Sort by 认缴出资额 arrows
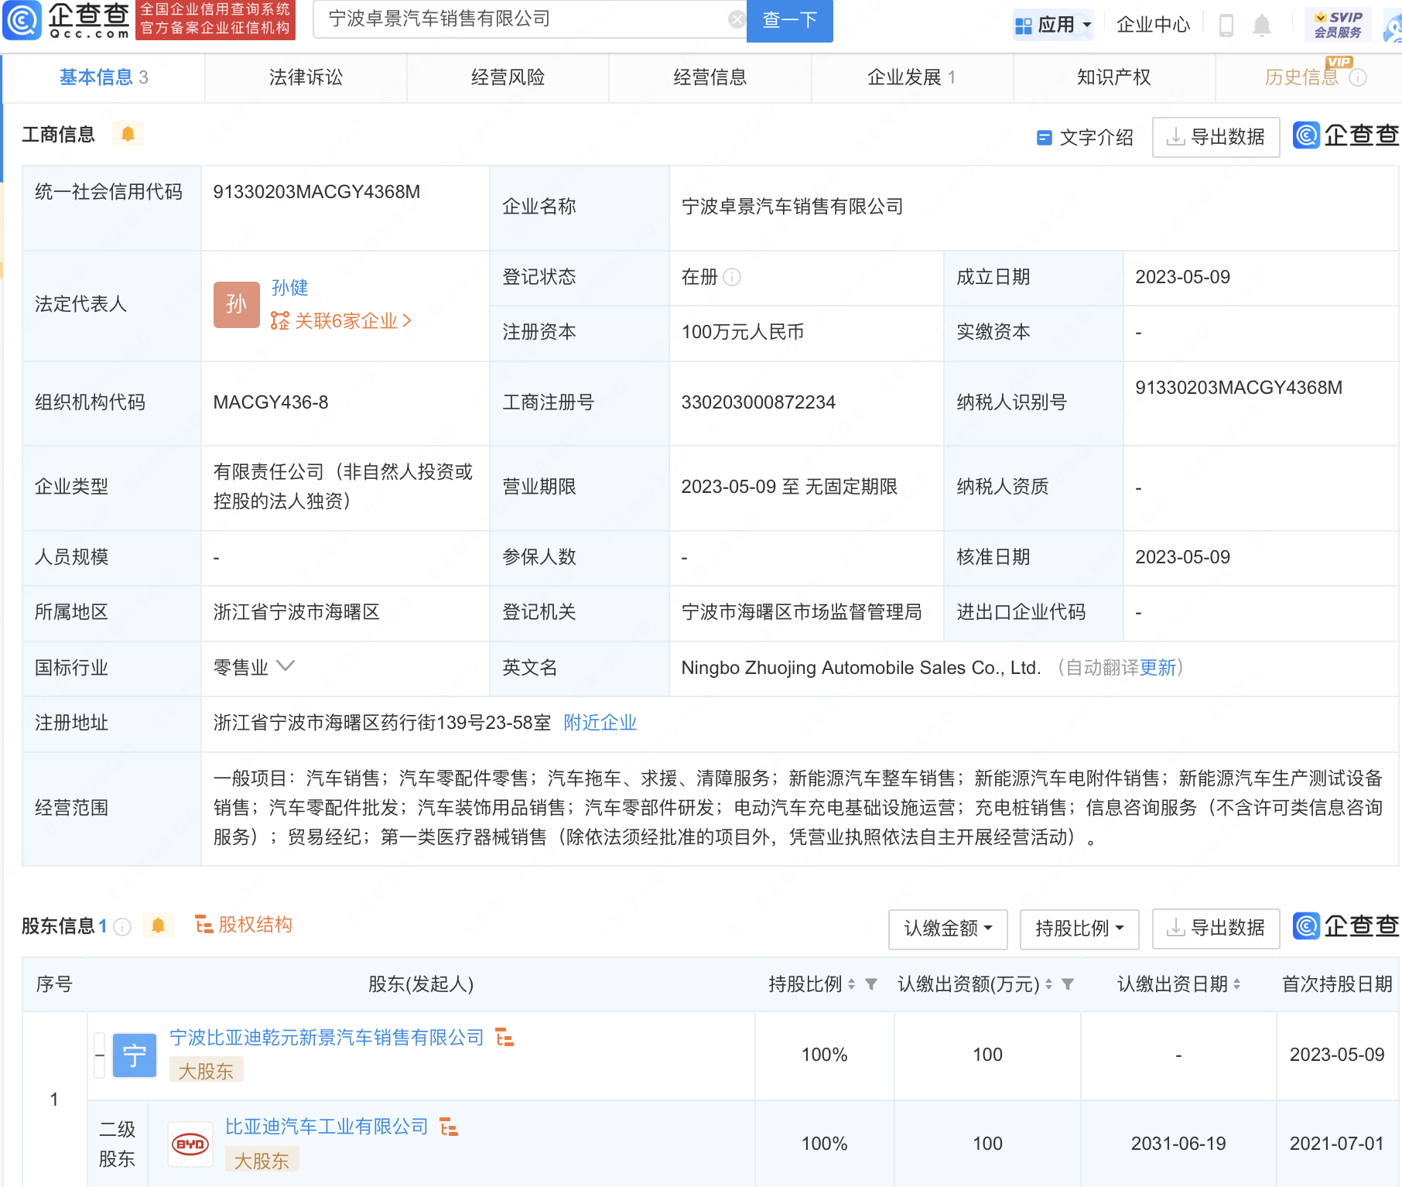 click(x=1048, y=984)
